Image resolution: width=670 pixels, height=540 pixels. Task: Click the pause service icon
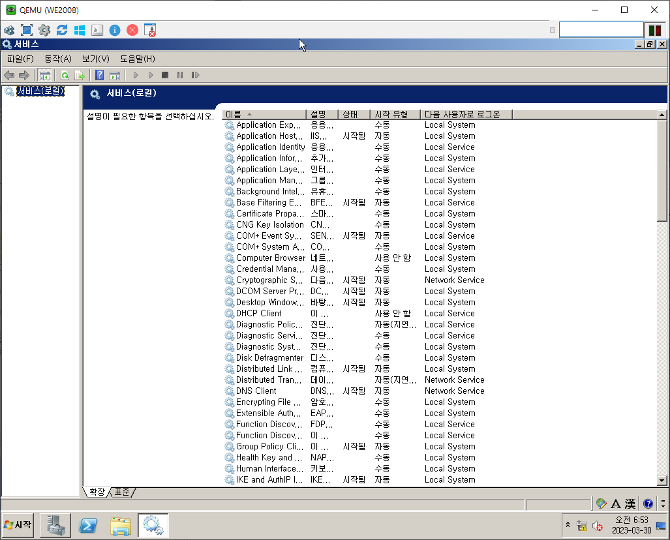click(180, 75)
